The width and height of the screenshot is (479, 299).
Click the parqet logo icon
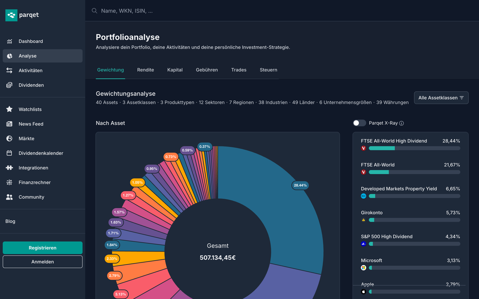pyautogui.click(x=11, y=15)
